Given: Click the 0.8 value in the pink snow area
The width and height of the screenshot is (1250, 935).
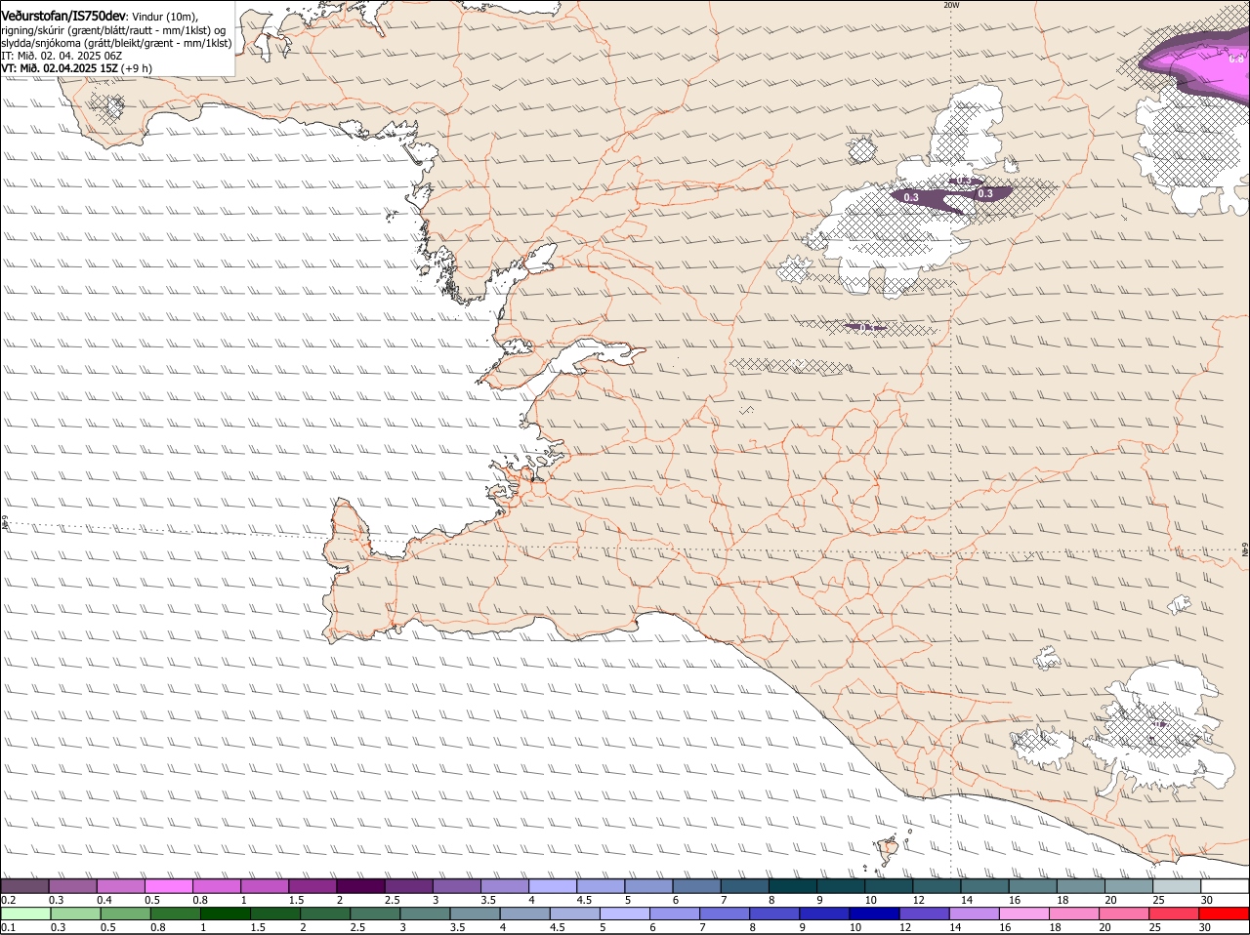Looking at the screenshot, I should point(1236,59).
